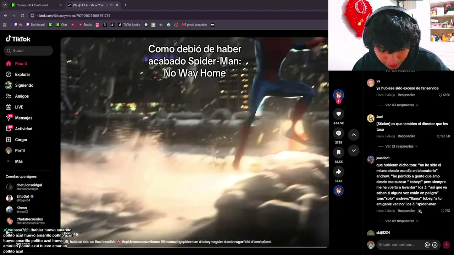Like the Spider-Man video with the heart icon
Image resolution: width=454 pixels, height=255 pixels.
click(x=338, y=114)
